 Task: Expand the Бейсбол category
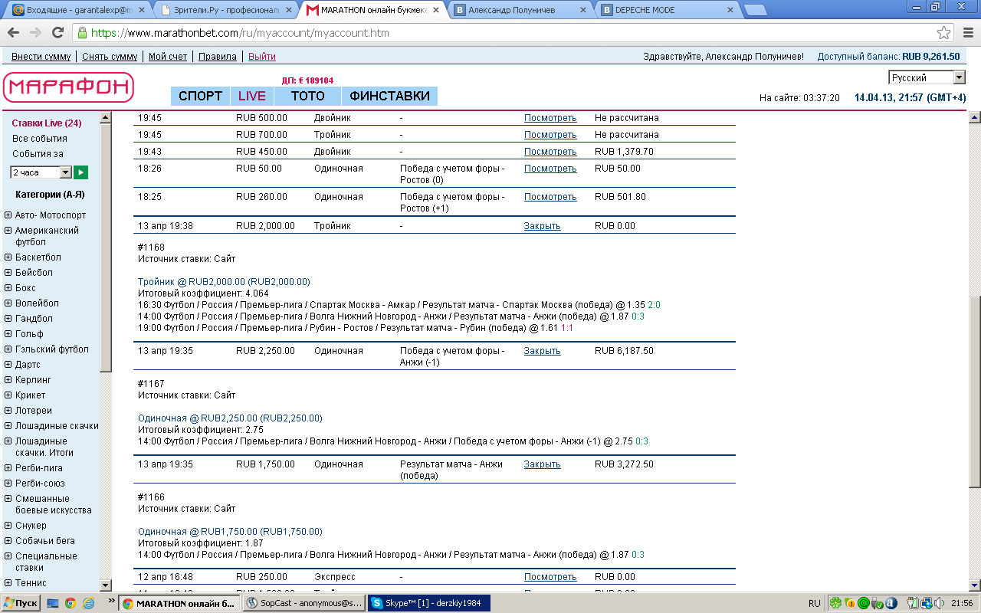8,273
